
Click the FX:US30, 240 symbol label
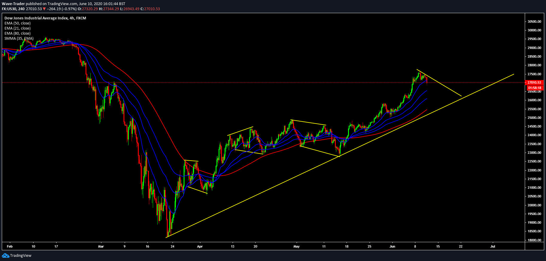tap(13, 9)
